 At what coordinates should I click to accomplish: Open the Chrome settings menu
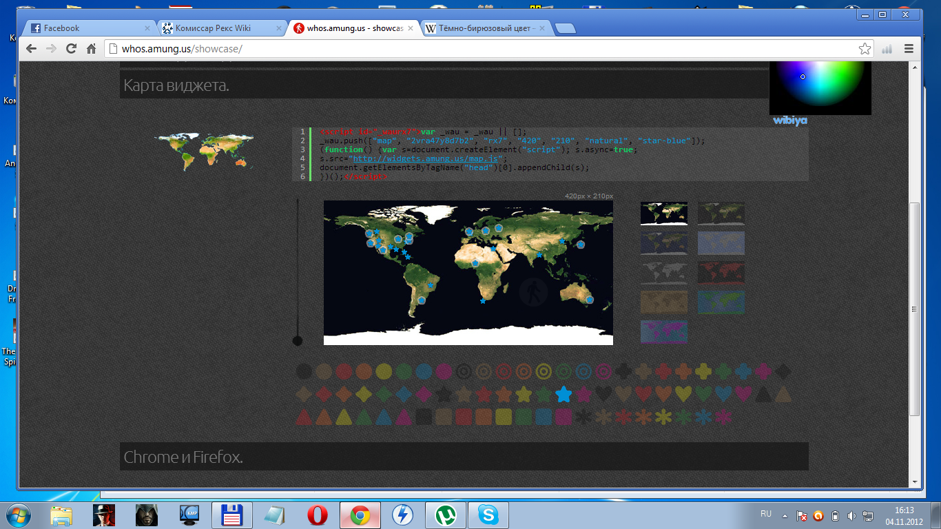tap(908, 49)
